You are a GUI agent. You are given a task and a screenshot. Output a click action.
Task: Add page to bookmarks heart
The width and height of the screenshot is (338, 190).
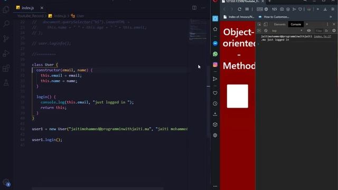click(300, 9)
